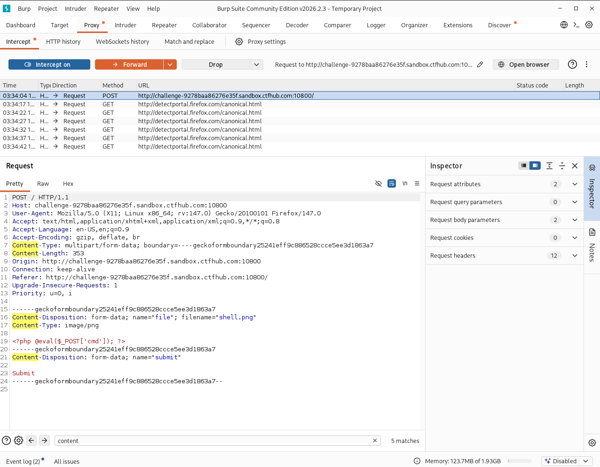Click the Disabled AI status button
The width and height of the screenshot is (600, 467).
[561, 461]
